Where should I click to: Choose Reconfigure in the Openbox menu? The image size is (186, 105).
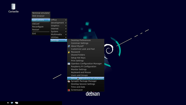[x=41, y=27]
